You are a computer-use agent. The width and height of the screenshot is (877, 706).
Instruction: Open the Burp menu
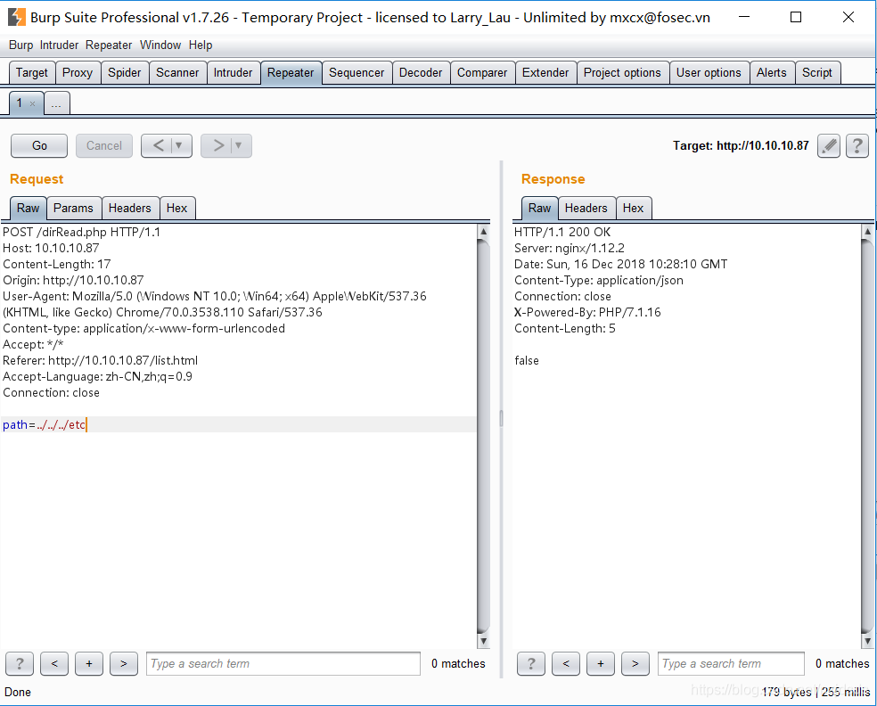[20, 45]
